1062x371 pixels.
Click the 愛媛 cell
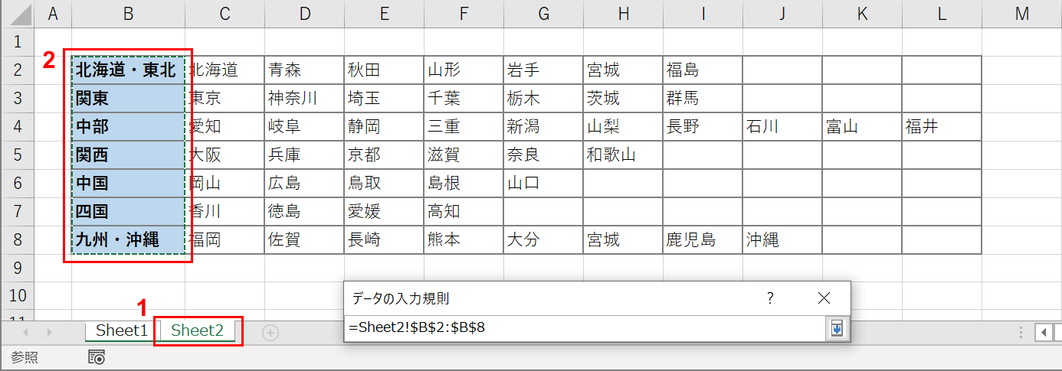[x=384, y=212]
